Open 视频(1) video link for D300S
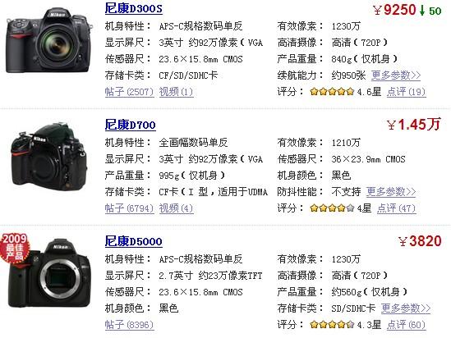451x338 pixels. pyautogui.click(x=176, y=92)
